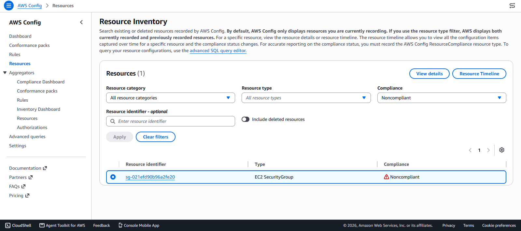Open Aggregators Authorizations page
Viewport: 521px width, 231px height.
pos(32,127)
